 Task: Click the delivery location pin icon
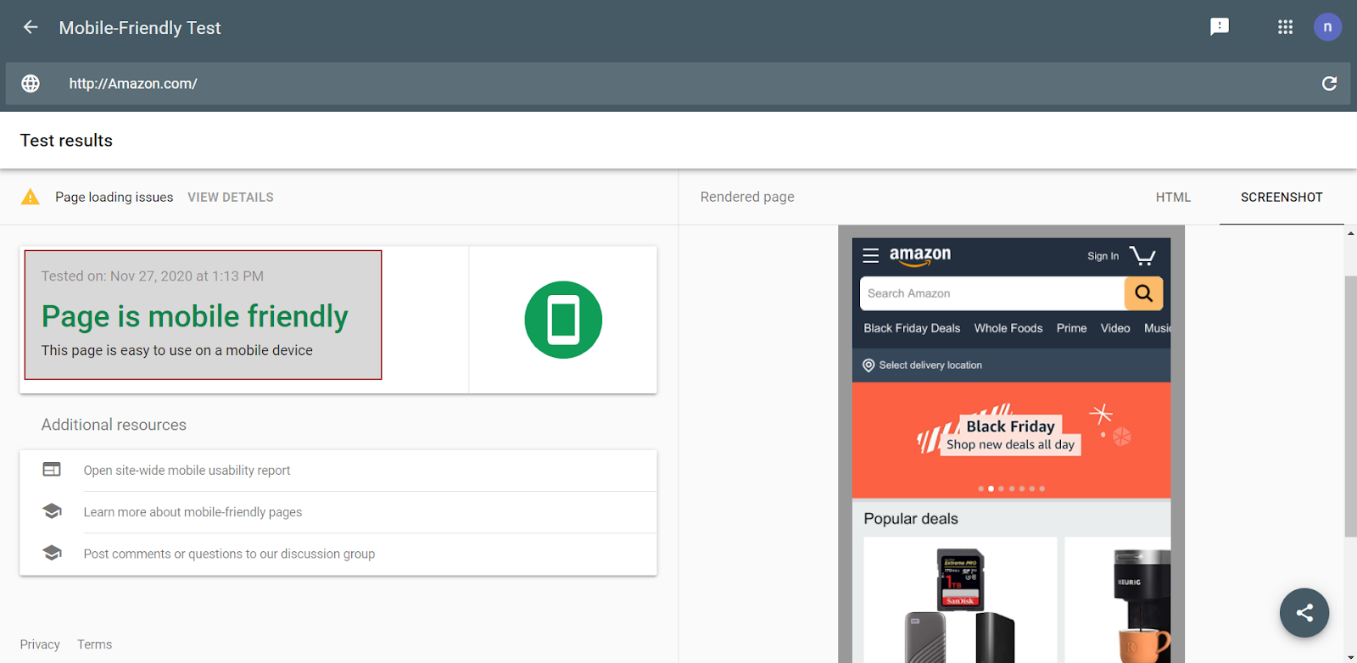(x=868, y=365)
